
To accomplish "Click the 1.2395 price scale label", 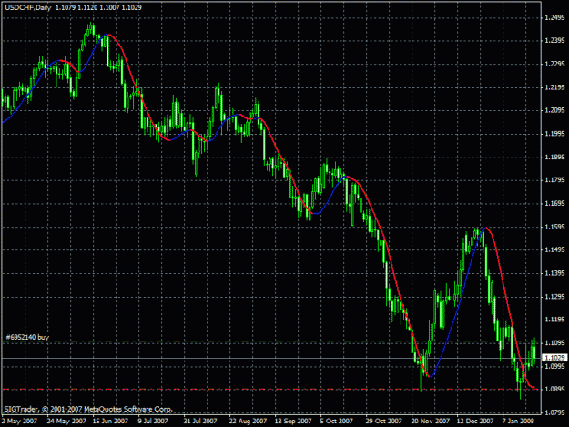I will click(x=554, y=41).
